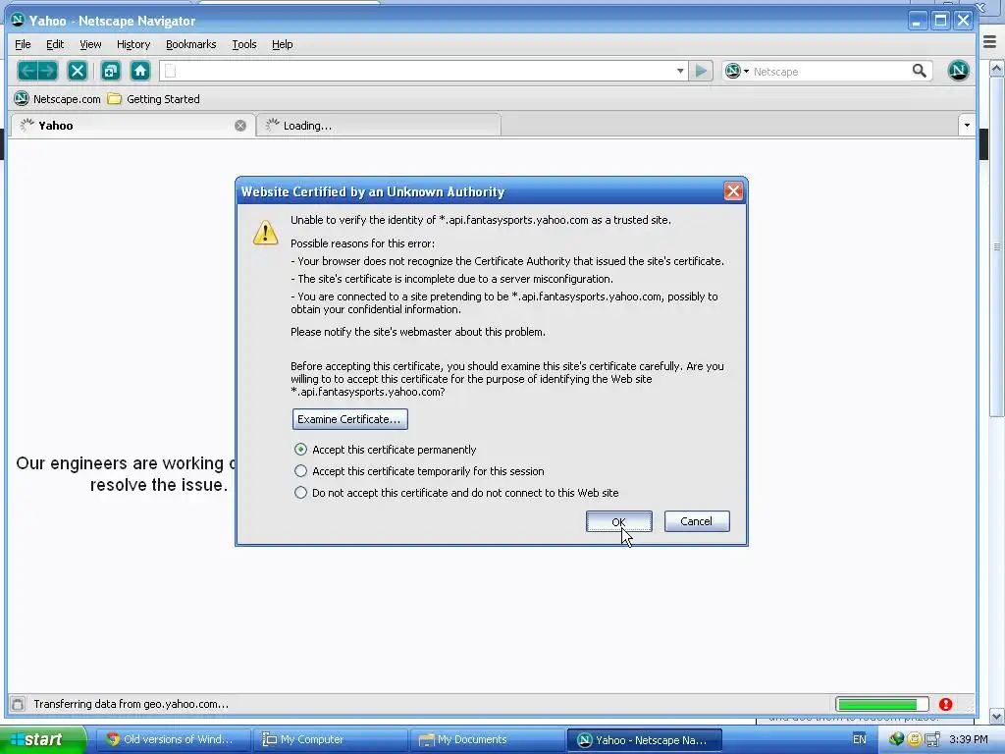Open the address bar history dropdown
This screenshot has height=754, width=1005.
click(x=680, y=71)
